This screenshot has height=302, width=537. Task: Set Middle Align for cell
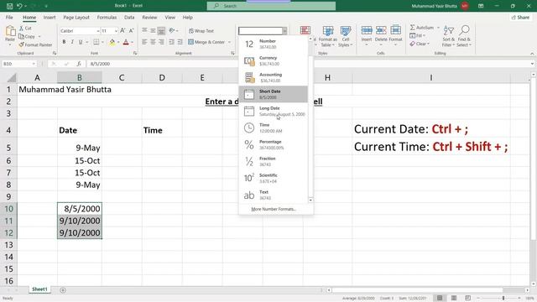pos(153,30)
